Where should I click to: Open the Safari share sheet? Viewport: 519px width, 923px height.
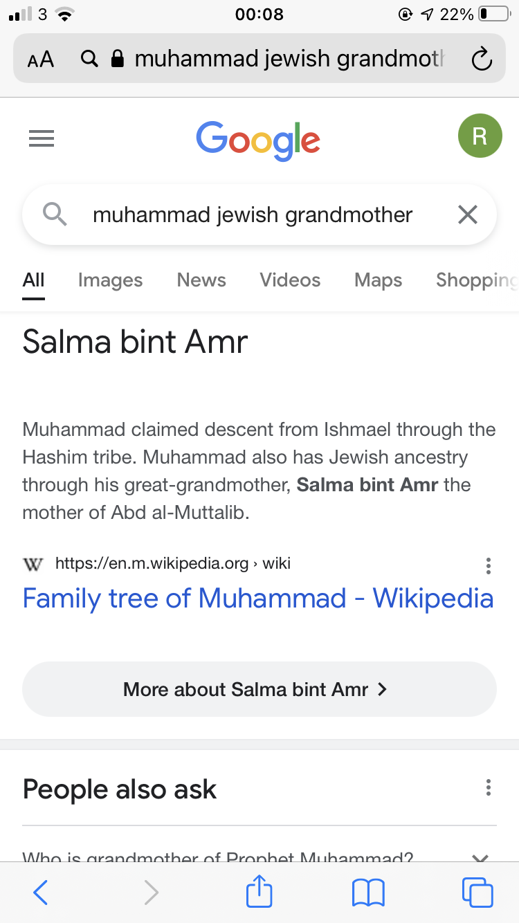coord(259,891)
